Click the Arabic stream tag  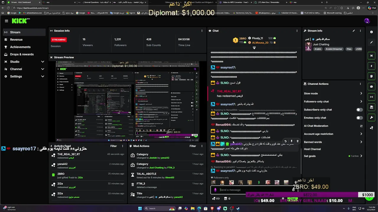pyautogui.click(x=318, y=49)
